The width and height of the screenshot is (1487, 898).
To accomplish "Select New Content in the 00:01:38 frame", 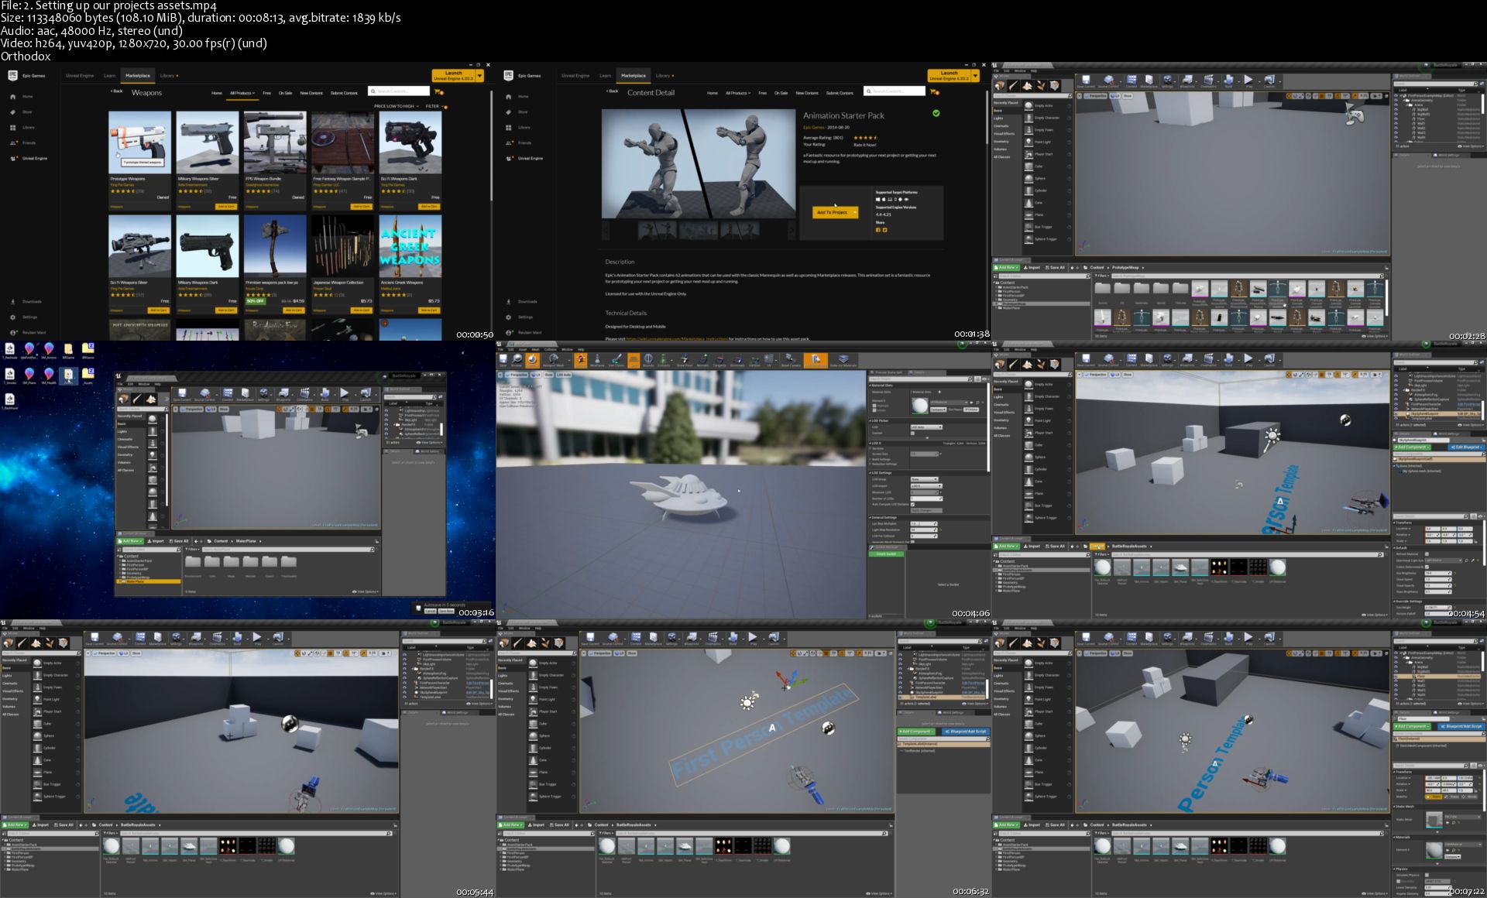I will 806,93.
